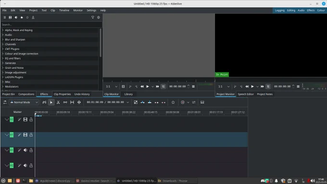Switch to the Audio workspace layout
The width and height of the screenshot is (327, 184).
(x=301, y=10)
